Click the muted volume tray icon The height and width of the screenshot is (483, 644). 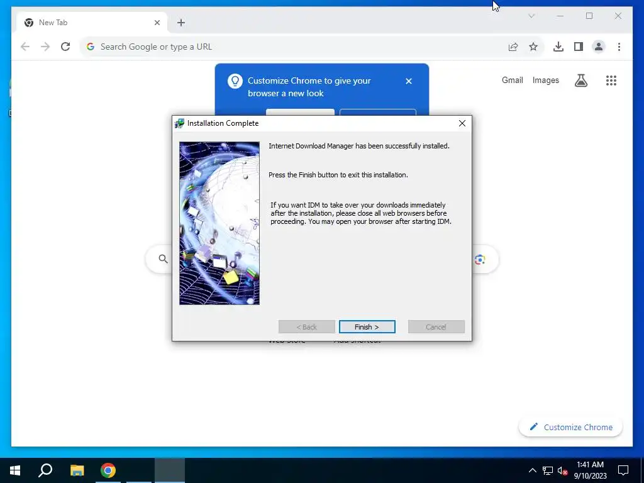click(562, 470)
